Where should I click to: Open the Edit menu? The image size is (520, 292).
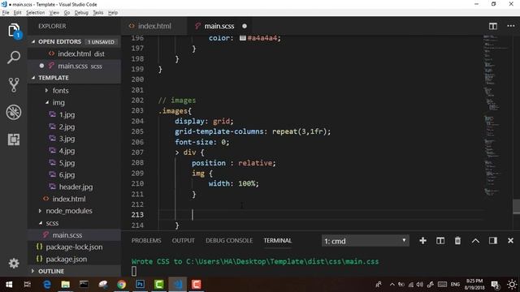point(17,13)
